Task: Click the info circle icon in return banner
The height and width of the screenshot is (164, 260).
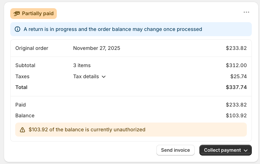Action: click(x=18, y=29)
